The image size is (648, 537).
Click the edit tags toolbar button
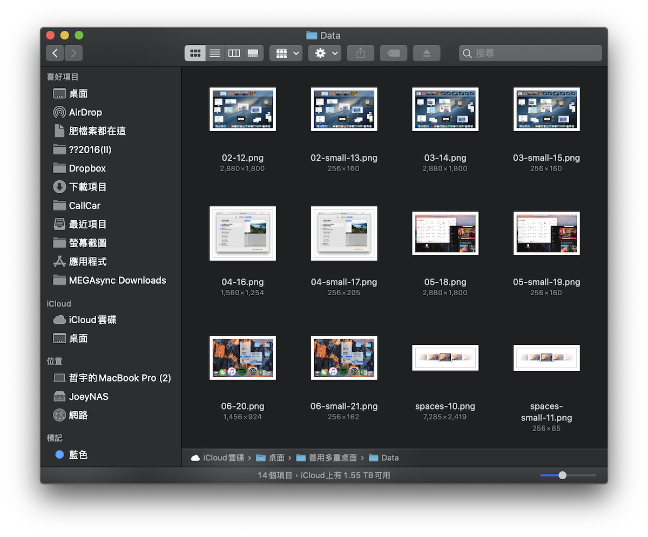(394, 53)
